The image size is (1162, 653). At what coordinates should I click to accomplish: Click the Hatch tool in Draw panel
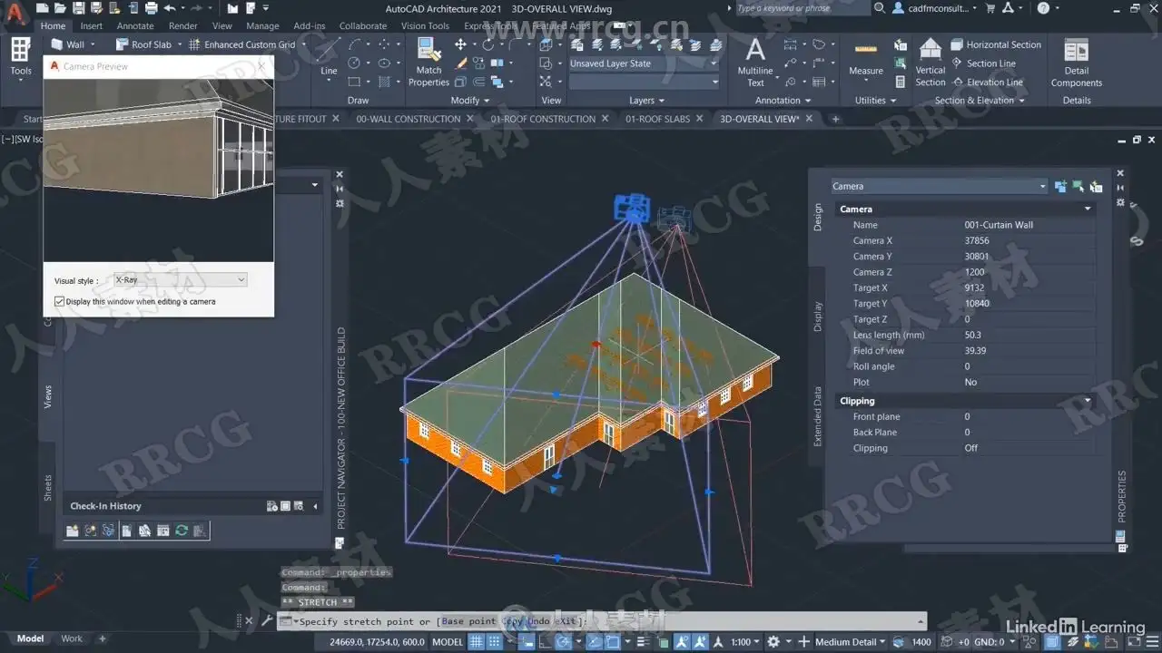click(384, 83)
